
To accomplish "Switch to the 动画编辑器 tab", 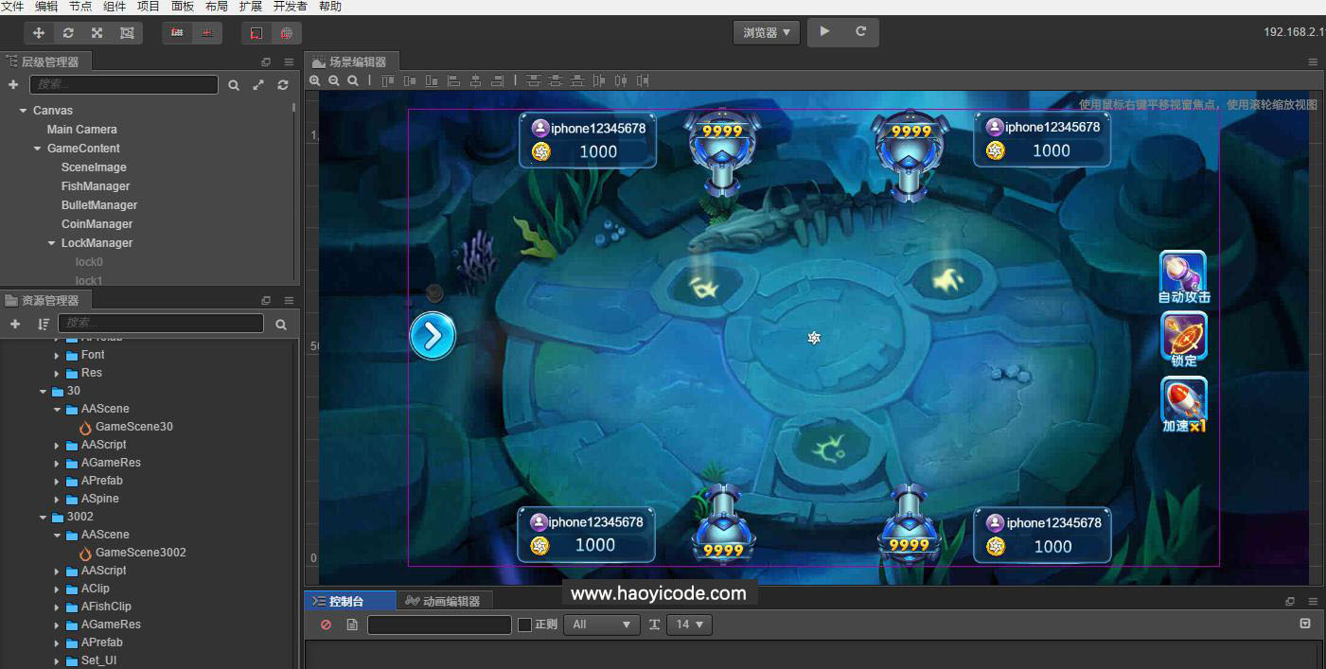I will point(445,599).
